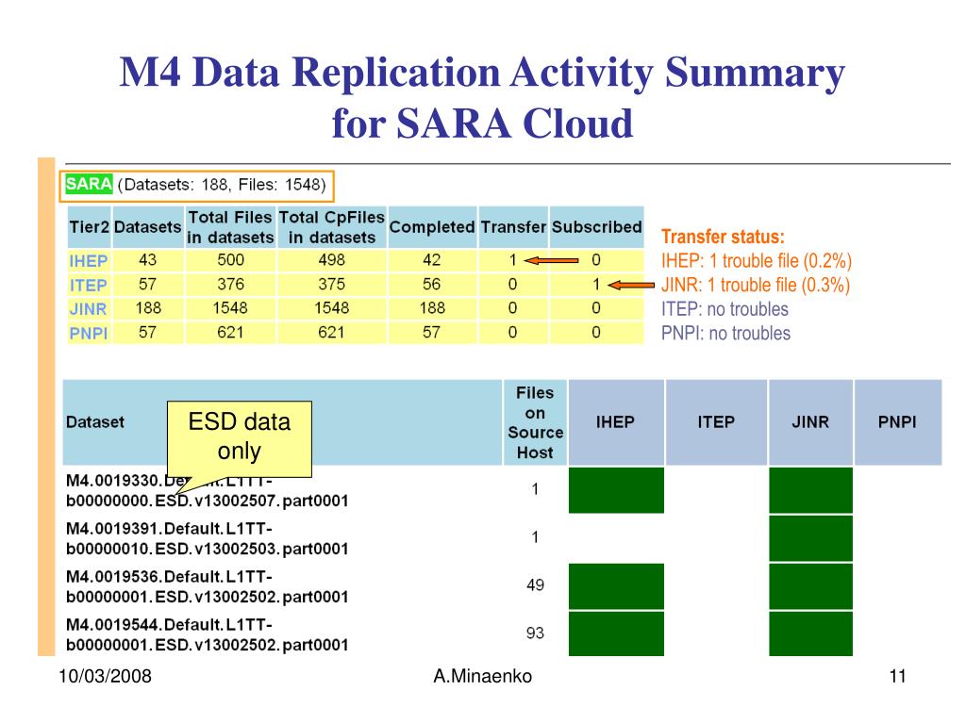This screenshot has width=966, height=724.
Task: Open the IHEP Tier2 link in summary table
Action: tap(88, 261)
